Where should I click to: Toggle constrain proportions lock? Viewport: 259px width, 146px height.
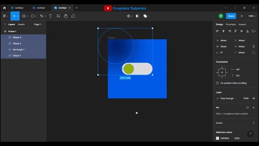(254, 47)
